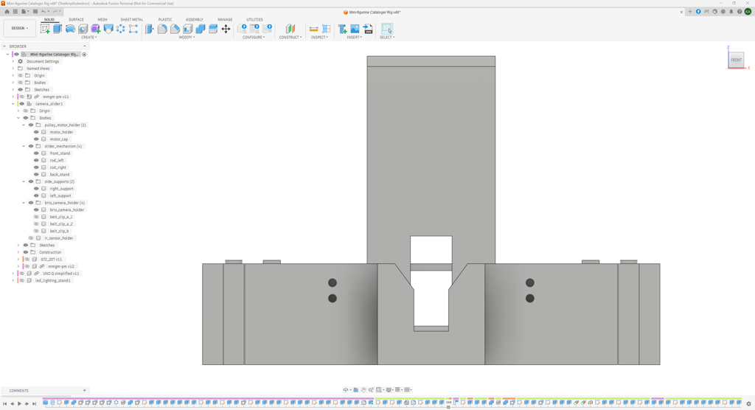755x410 pixels.
Task: Activate the Select window tool
Action: click(387, 29)
